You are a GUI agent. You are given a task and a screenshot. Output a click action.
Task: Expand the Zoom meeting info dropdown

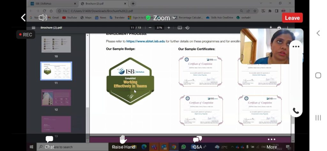pos(174,18)
